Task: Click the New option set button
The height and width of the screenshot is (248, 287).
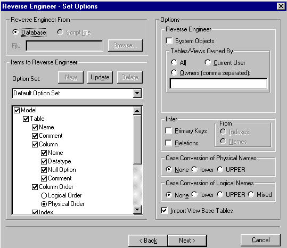Action: click(71, 77)
